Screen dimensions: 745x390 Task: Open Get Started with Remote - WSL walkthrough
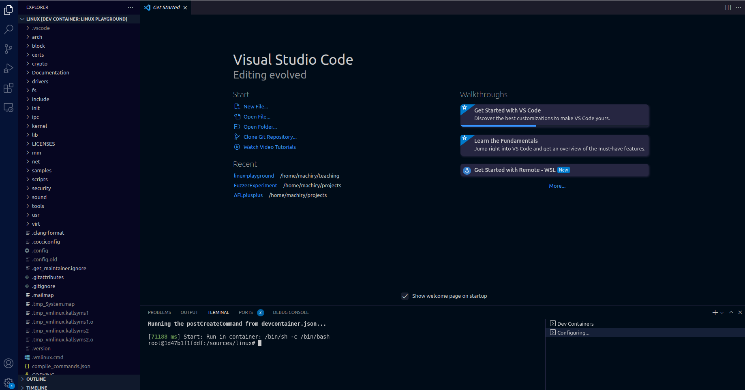554,170
